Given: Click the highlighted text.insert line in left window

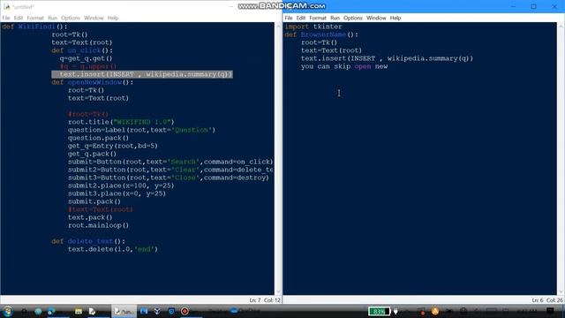Looking at the screenshot, I should point(142,74).
